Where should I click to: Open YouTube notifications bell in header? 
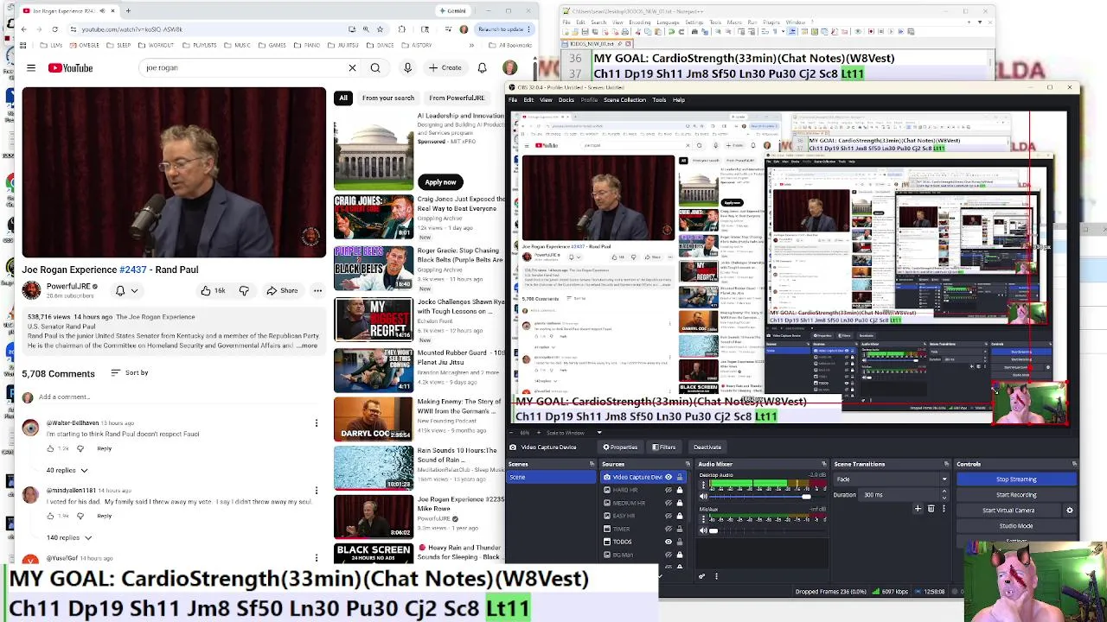pos(482,67)
